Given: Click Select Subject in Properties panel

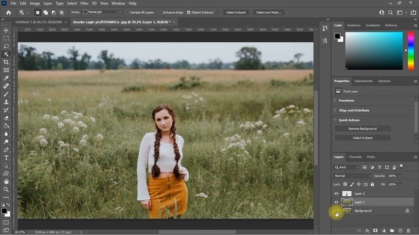Looking at the screenshot, I should [363, 138].
